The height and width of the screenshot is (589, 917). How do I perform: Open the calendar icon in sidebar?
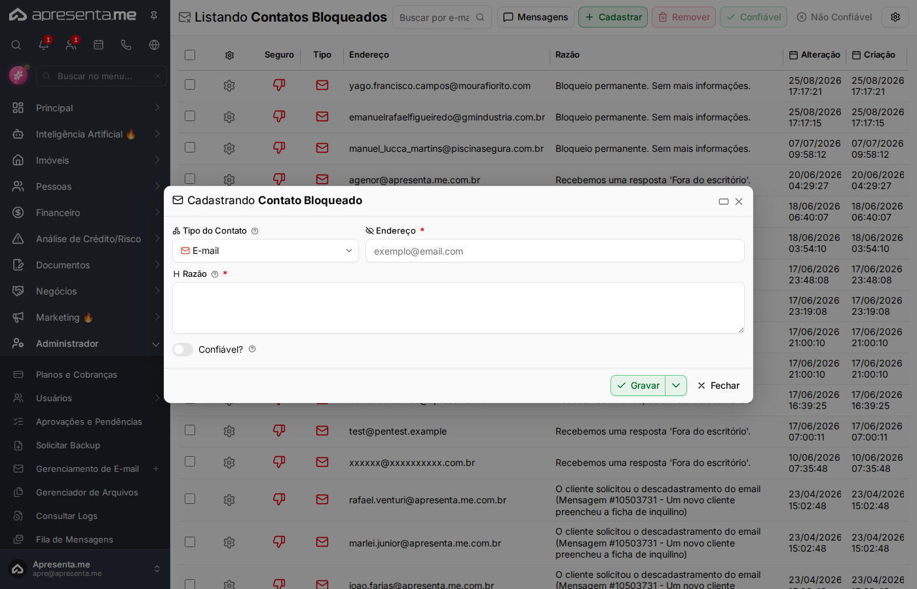click(99, 45)
